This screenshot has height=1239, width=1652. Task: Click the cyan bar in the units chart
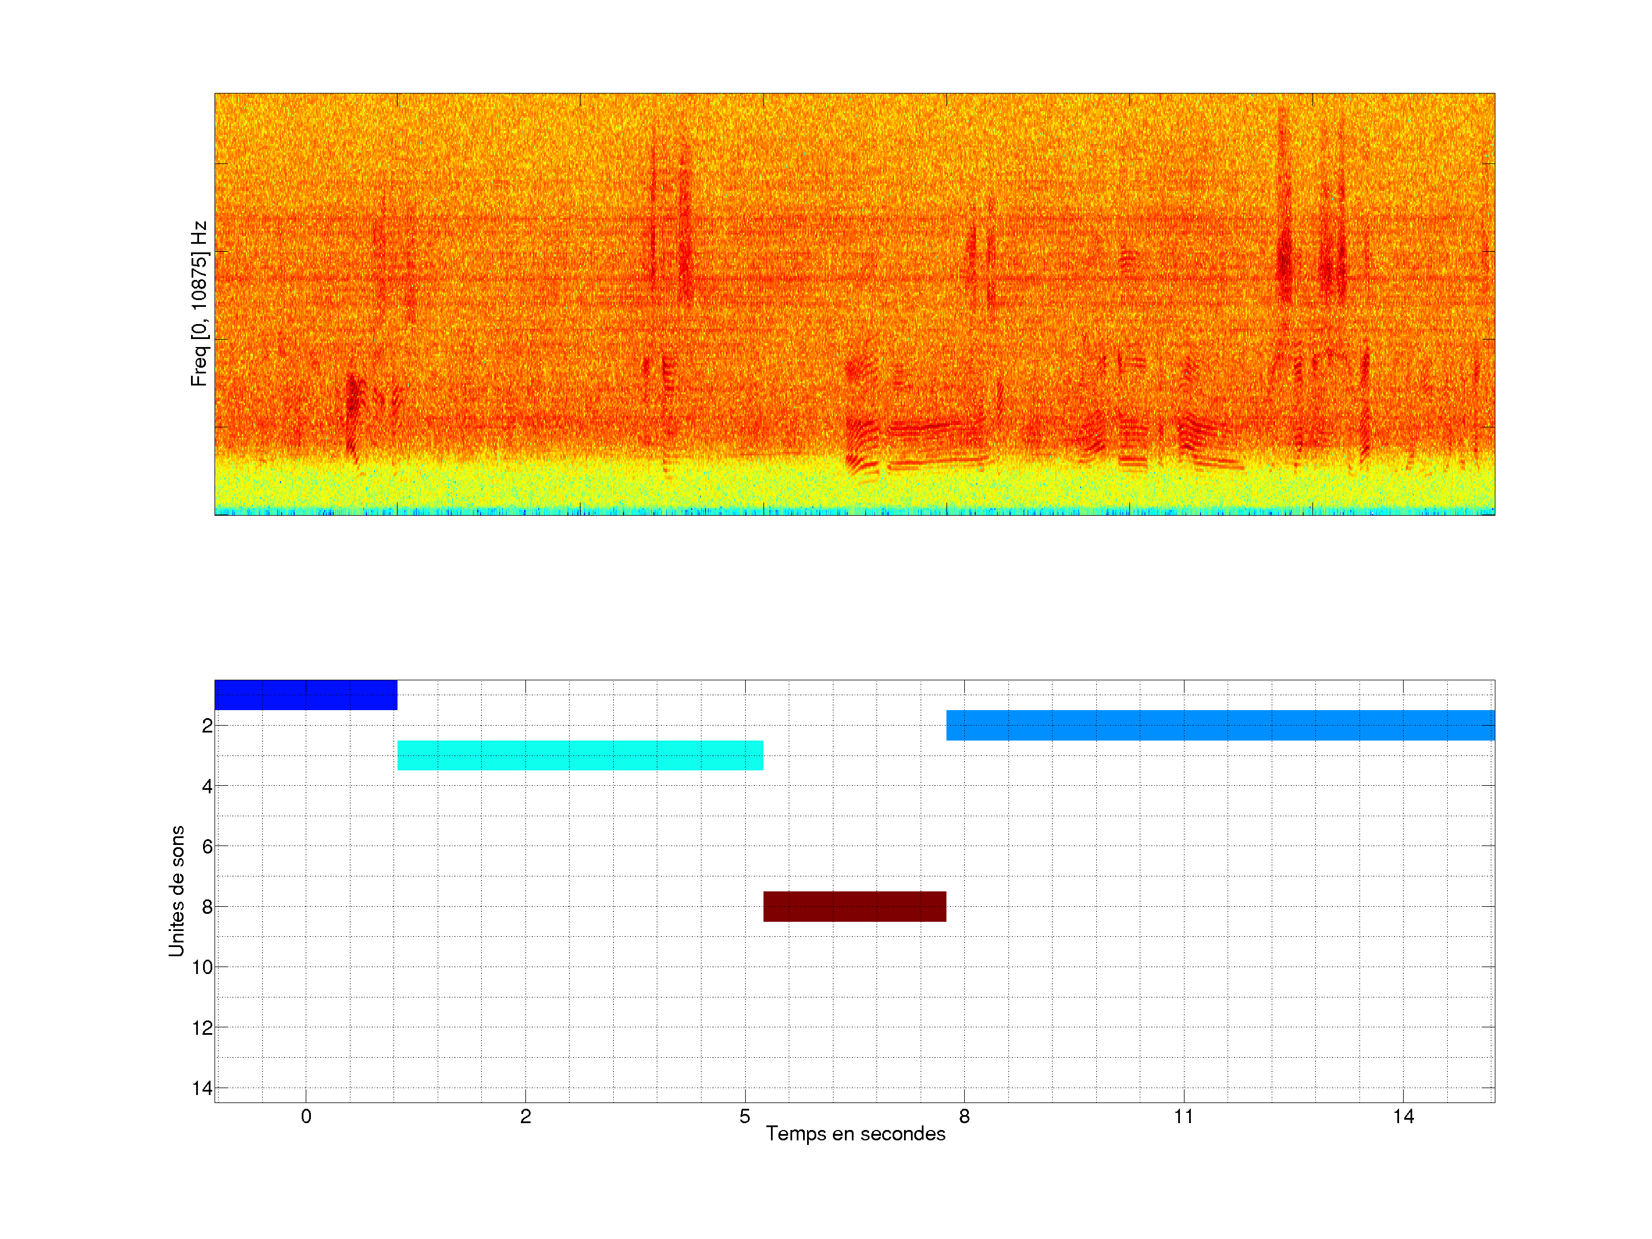coord(579,755)
